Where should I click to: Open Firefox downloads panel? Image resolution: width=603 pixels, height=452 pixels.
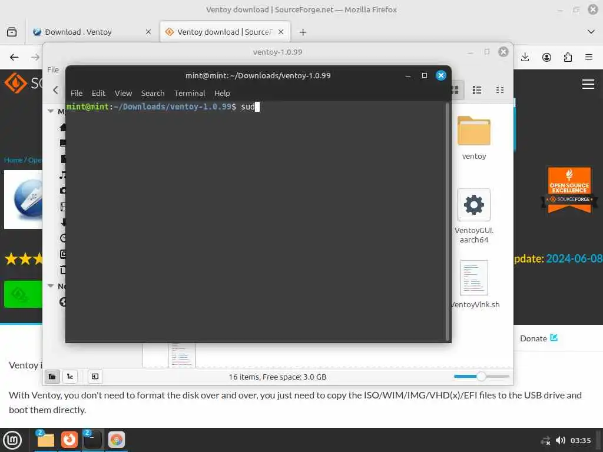click(x=525, y=57)
